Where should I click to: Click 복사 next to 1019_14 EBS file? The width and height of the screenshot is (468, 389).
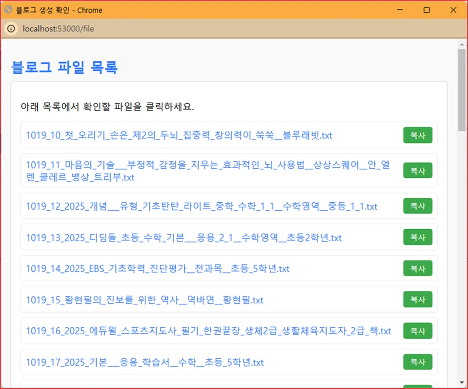(418, 269)
